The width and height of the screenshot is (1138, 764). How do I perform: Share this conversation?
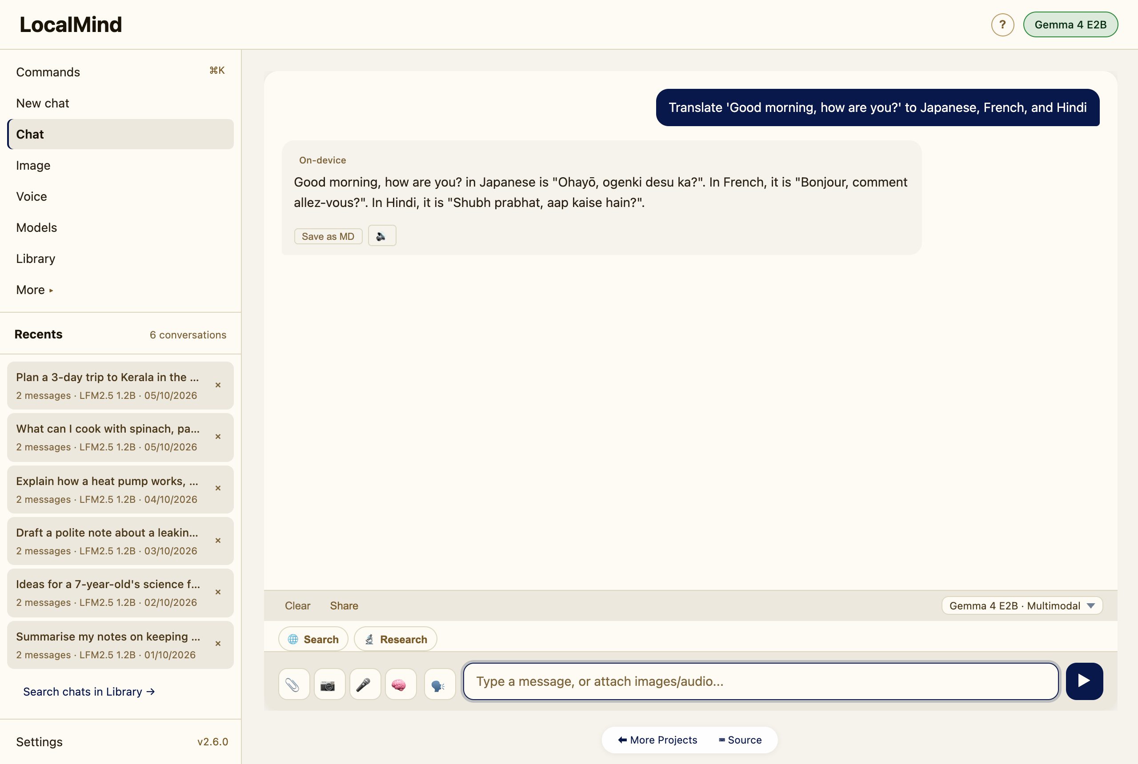344,605
